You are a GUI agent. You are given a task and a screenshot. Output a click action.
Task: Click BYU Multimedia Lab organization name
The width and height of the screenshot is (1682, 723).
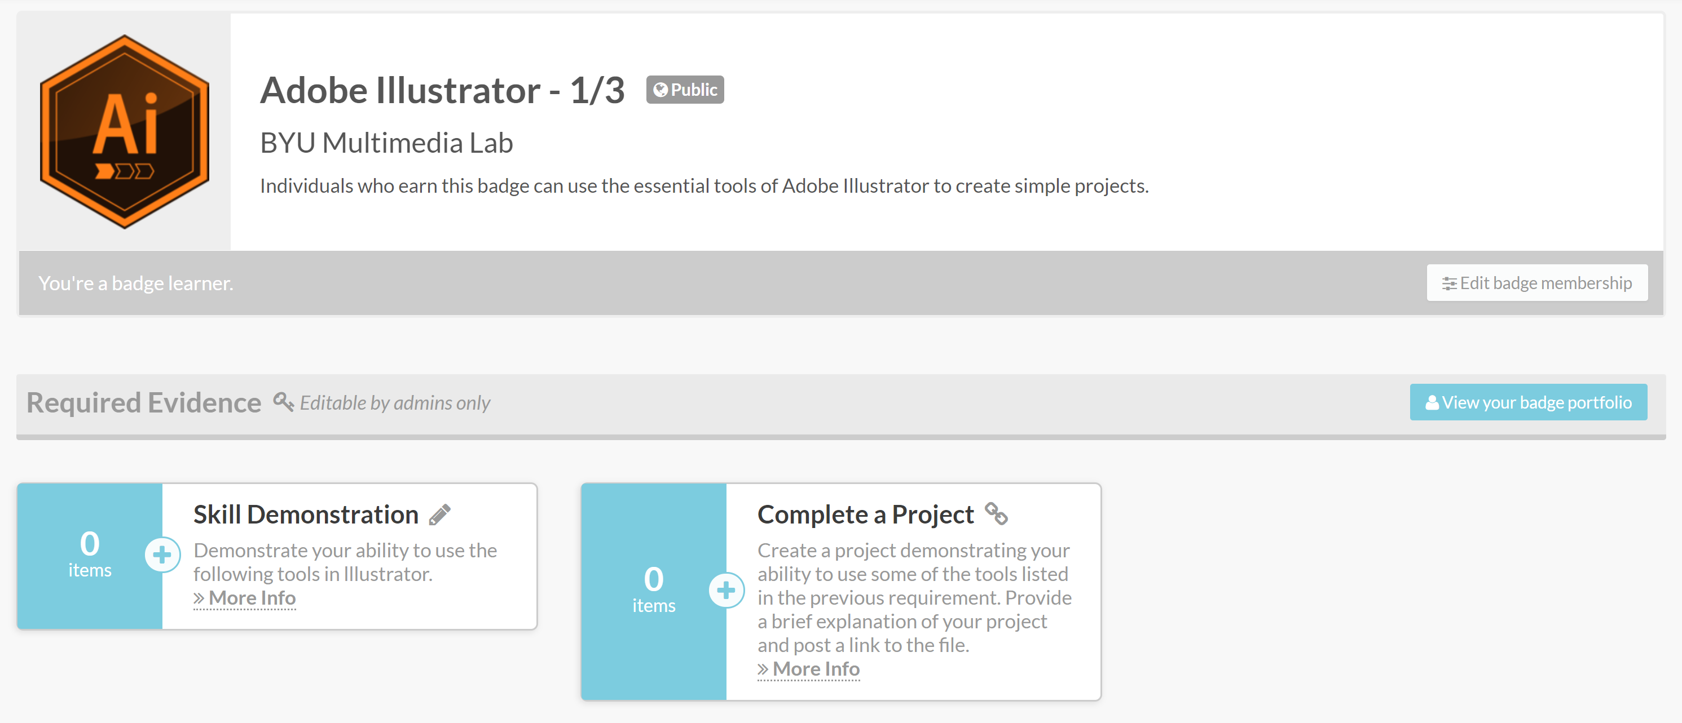(x=386, y=143)
